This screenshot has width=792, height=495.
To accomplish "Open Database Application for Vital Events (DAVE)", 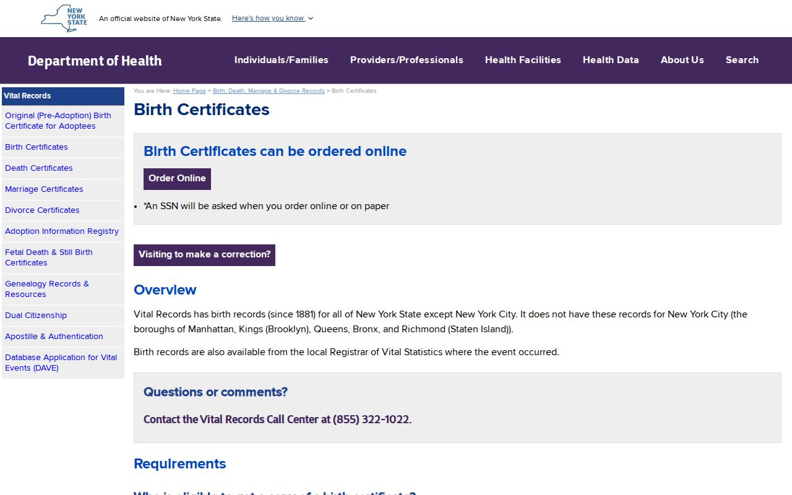I will 63,363.
